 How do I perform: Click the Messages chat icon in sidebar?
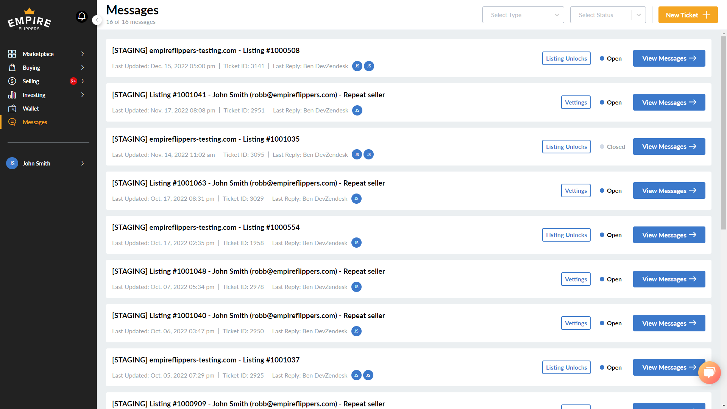[x=12, y=122]
